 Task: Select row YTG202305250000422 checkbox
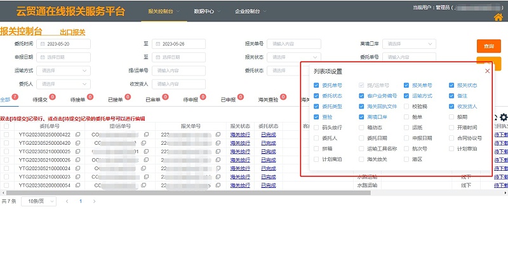6,135
